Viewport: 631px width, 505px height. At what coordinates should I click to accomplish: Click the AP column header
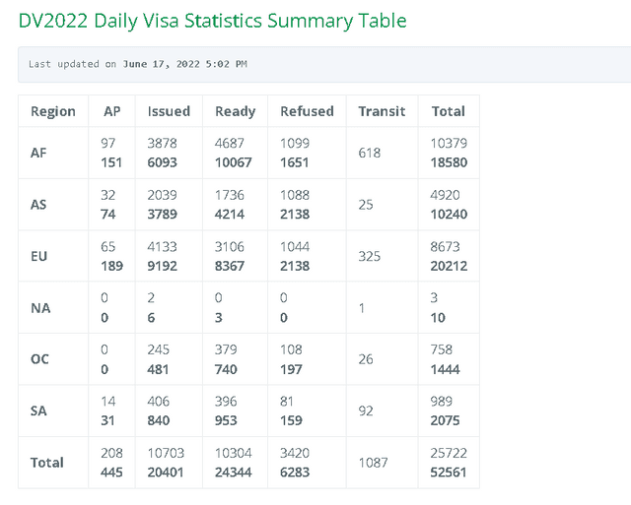(x=111, y=111)
